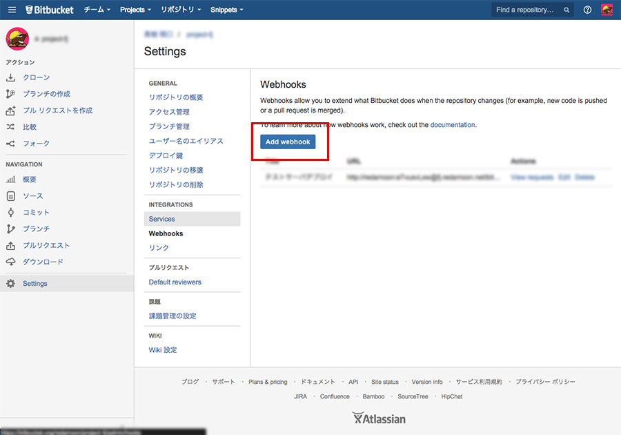Open the webhooks documentation link
The width and height of the screenshot is (621, 435).
tap(453, 125)
